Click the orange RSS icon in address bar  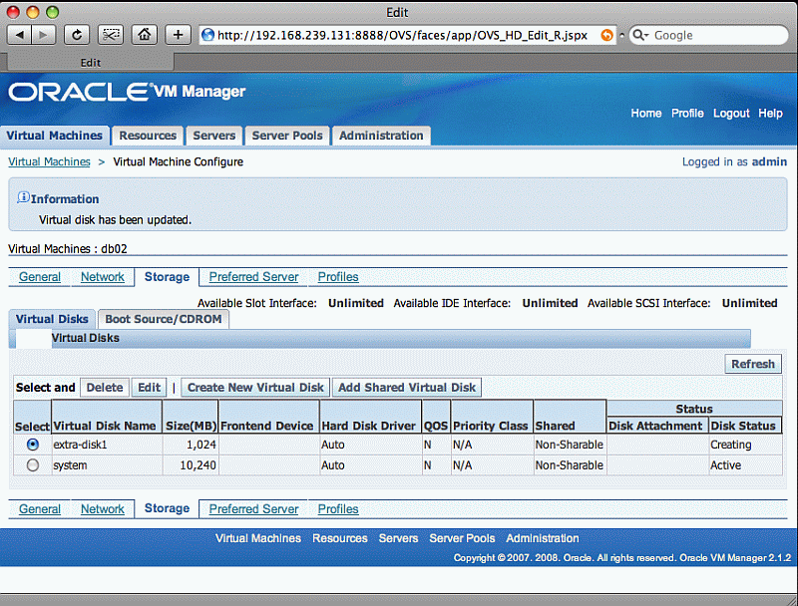pyautogui.click(x=606, y=35)
